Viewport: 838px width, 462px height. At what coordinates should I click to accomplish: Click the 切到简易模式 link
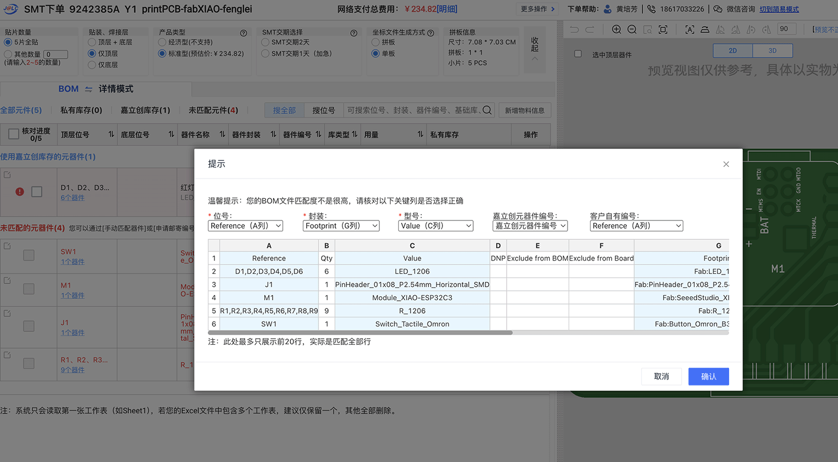[x=779, y=9]
